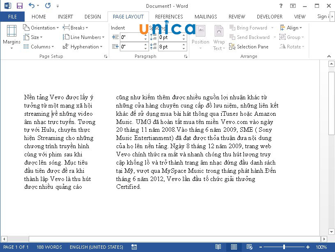This screenshot has width=335, height=252.
Task: Open the FILE tab
Action: click(12, 17)
